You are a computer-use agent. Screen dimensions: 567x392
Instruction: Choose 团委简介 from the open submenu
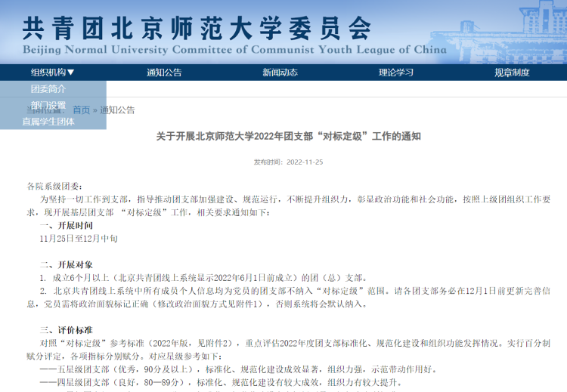coord(48,89)
